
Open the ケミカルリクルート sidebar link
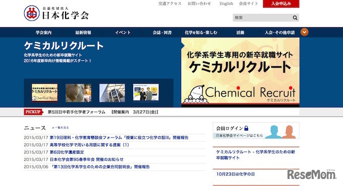256,155
